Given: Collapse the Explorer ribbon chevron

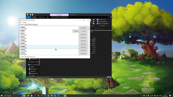Looking at the screenshot, I should tap(109, 17).
